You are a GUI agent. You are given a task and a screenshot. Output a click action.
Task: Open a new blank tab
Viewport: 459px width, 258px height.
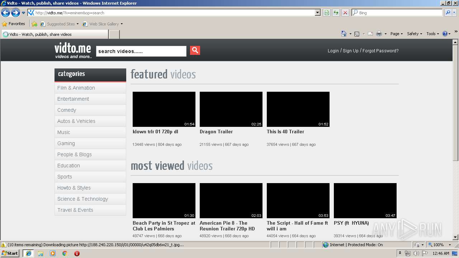click(114, 34)
